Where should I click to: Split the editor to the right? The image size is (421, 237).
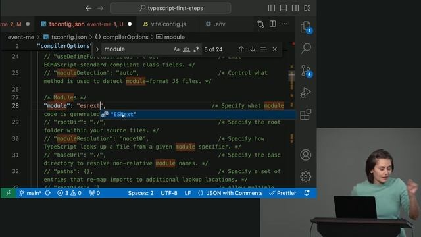272,24
